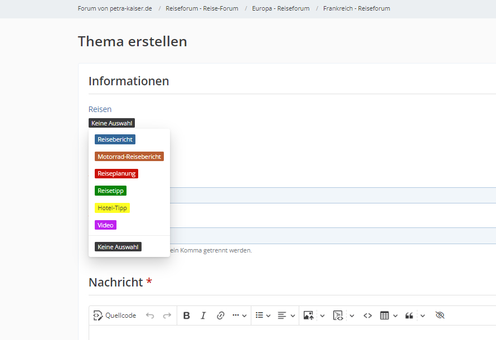Click the quote block icon

pyautogui.click(x=409, y=315)
